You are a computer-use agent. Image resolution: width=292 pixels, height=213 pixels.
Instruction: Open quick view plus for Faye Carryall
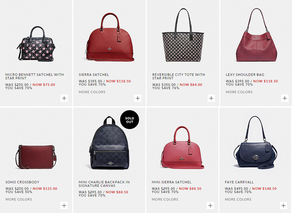[284, 206]
